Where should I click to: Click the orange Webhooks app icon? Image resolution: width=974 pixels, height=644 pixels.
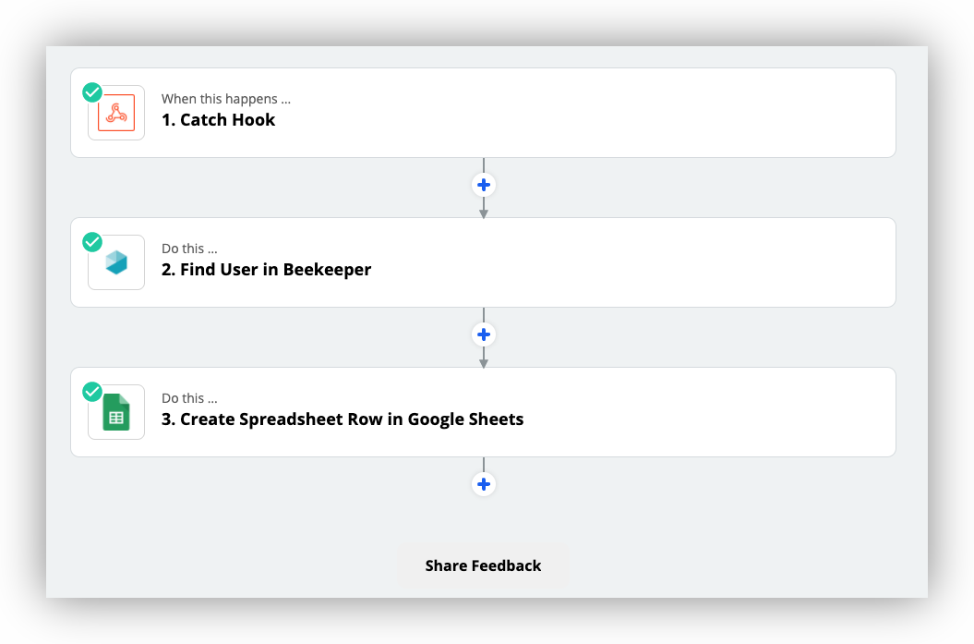point(116,114)
